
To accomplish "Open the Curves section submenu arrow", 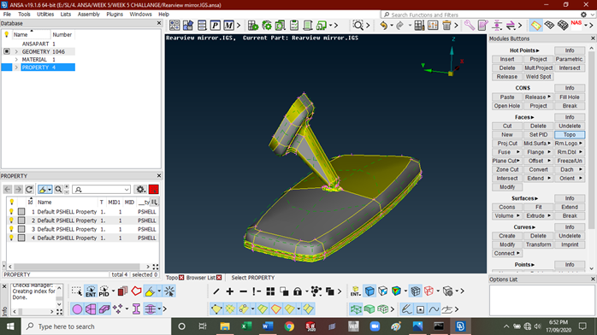I will 534,227.
